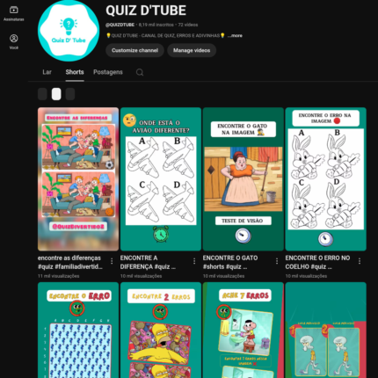Click the channel search magnifier icon

[140, 72]
